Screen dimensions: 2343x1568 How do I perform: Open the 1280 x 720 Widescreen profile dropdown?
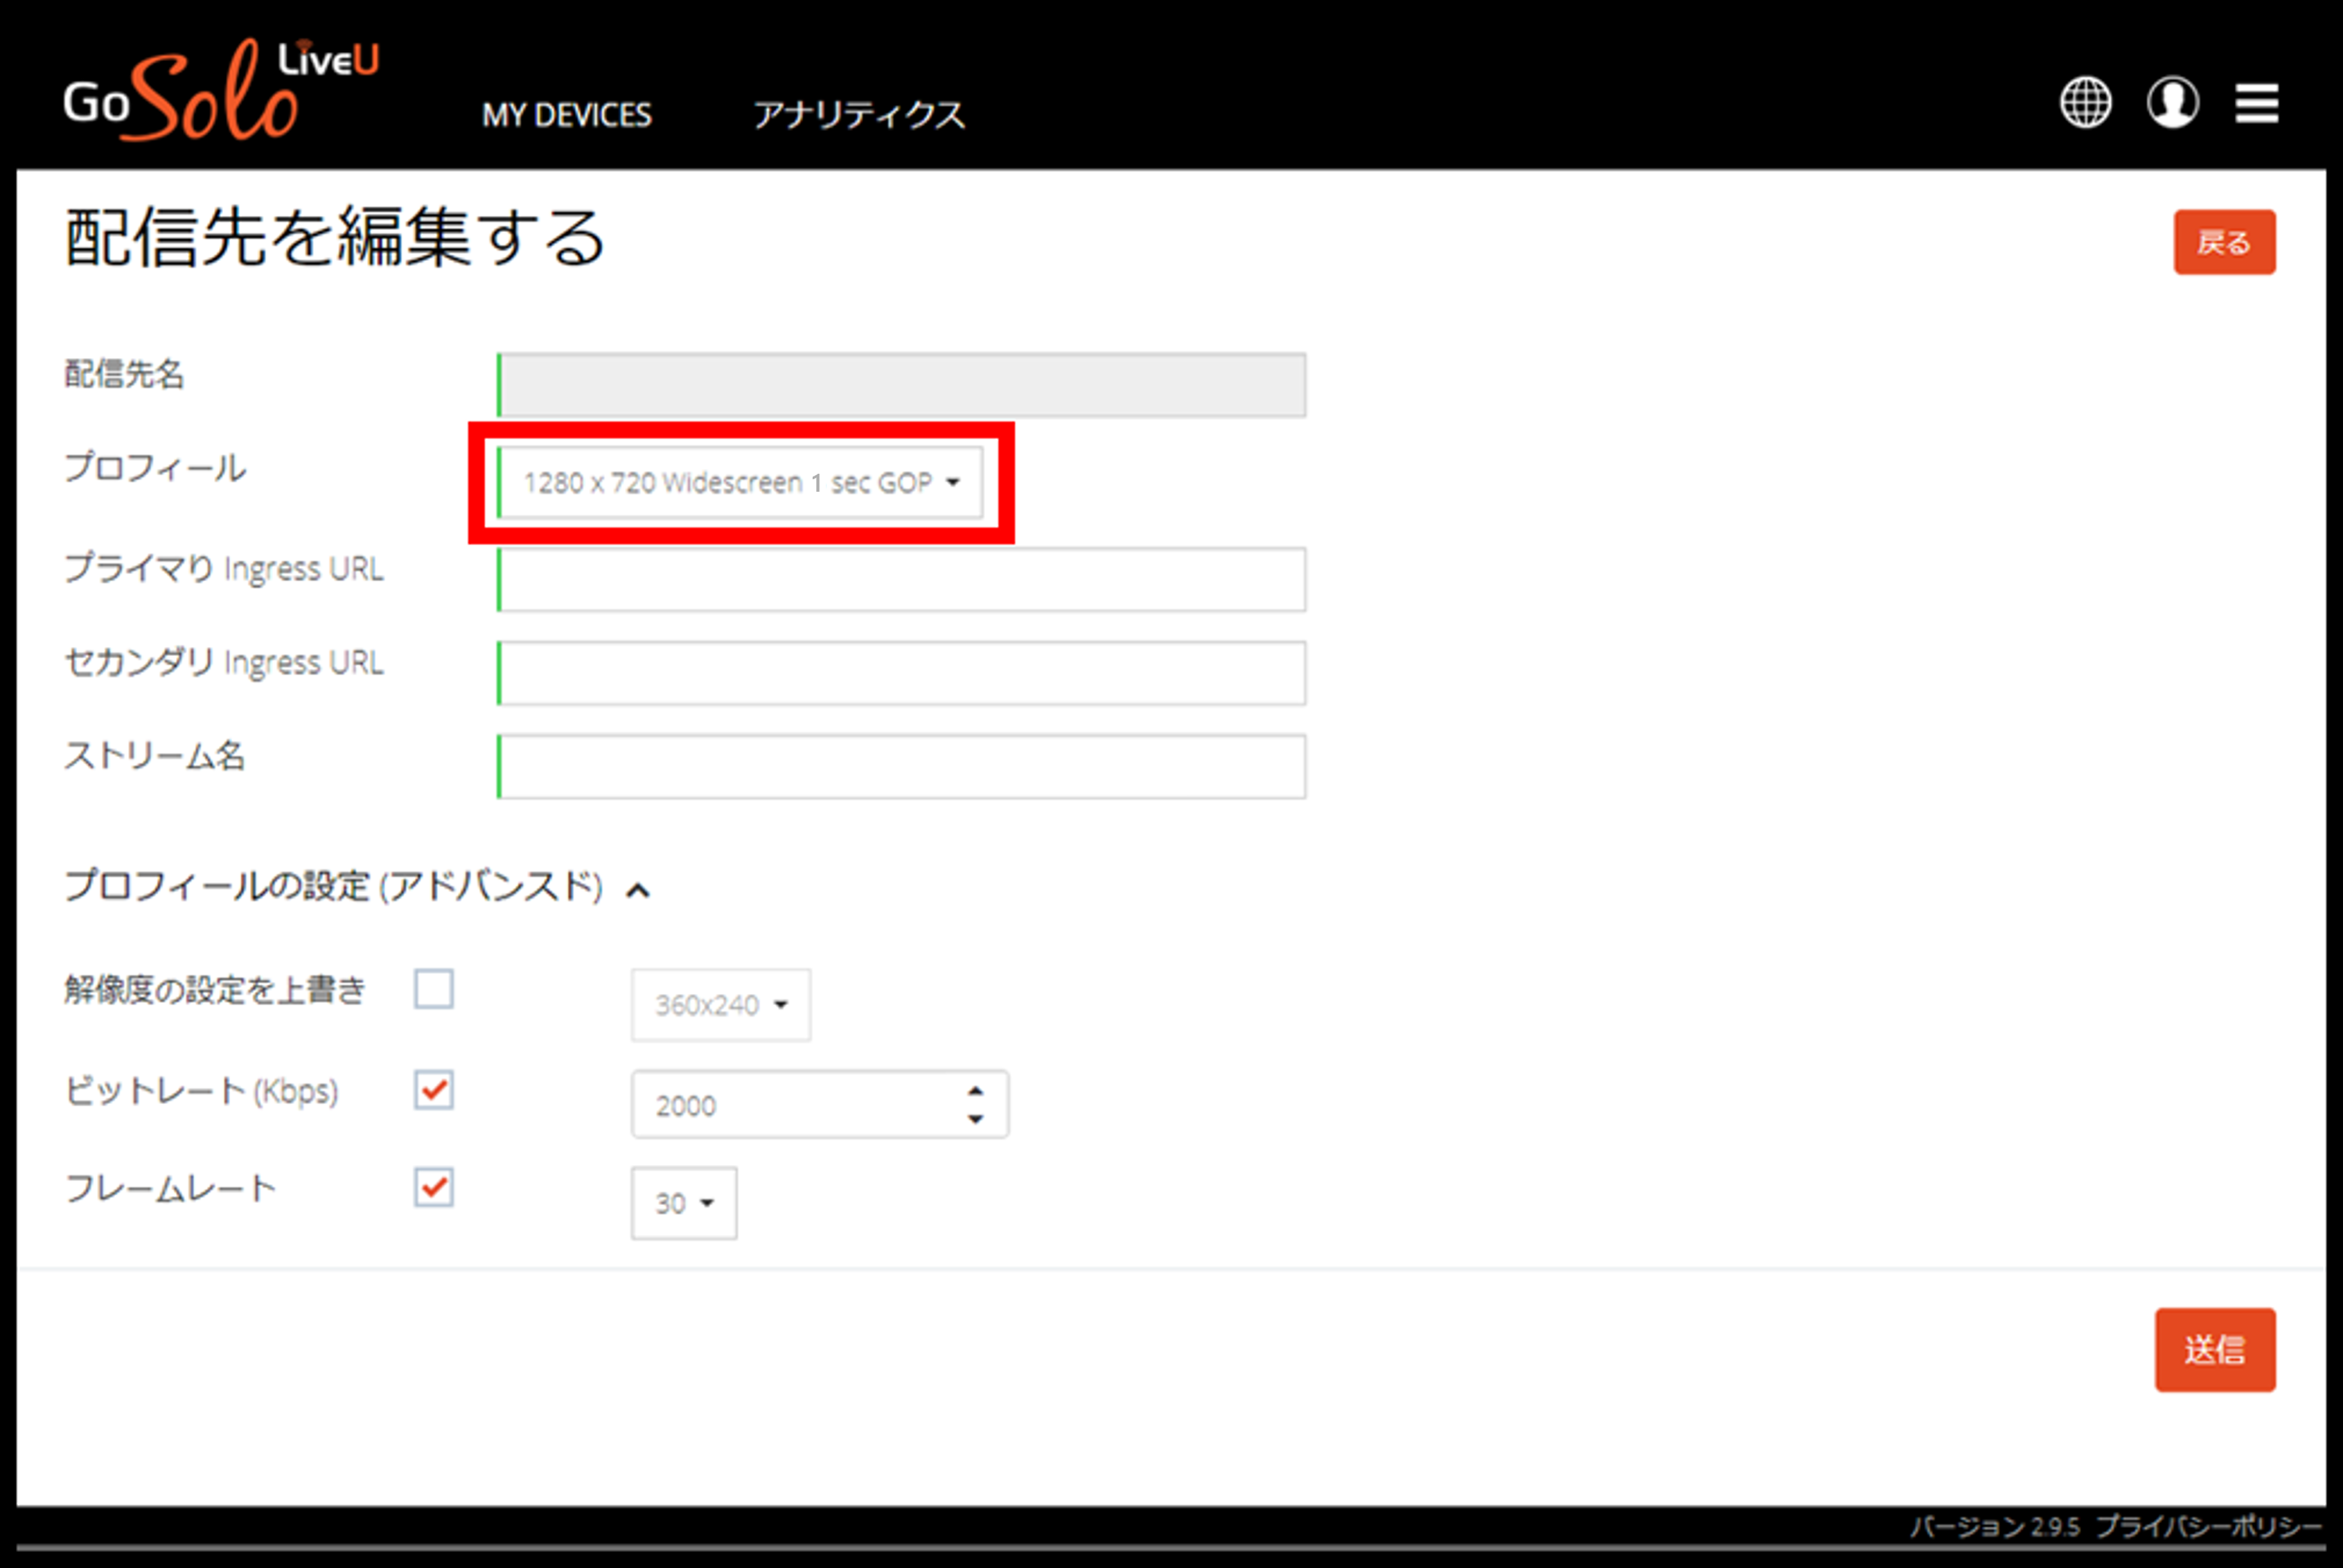coord(740,483)
